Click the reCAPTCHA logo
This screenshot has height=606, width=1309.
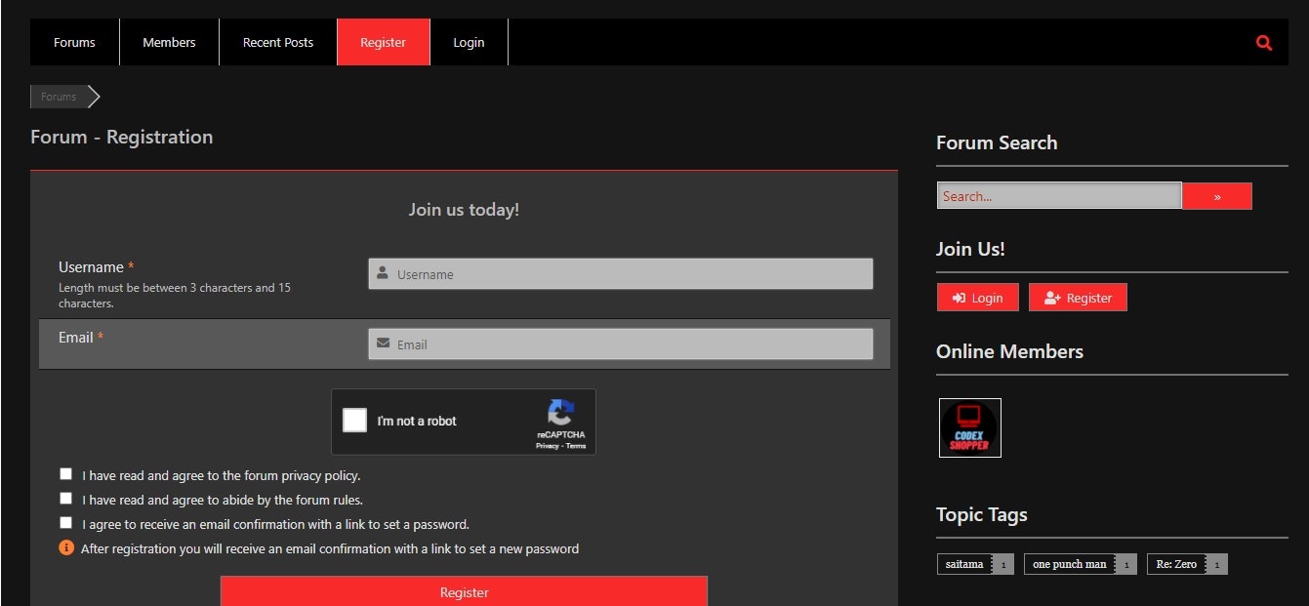(561, 414)
